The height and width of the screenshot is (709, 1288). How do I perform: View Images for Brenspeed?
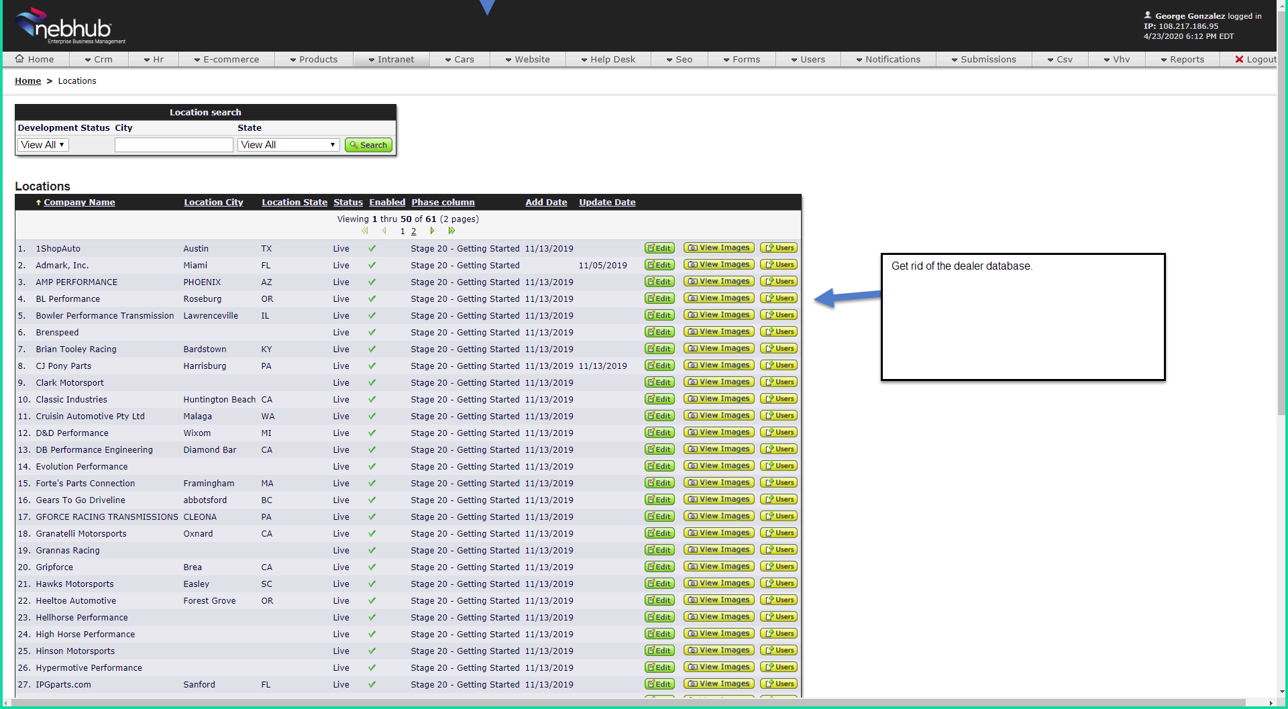(x=719, y=332)
